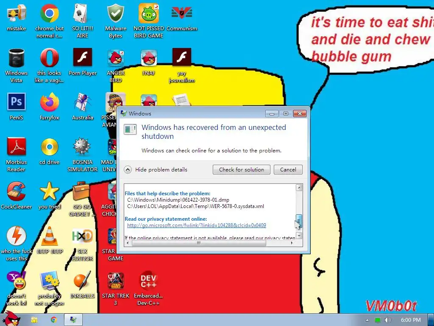Click the horizontal scrollbar right arrow
This screenshot has width=434, height=326.
pyautogui.click(x=292, y=243)
